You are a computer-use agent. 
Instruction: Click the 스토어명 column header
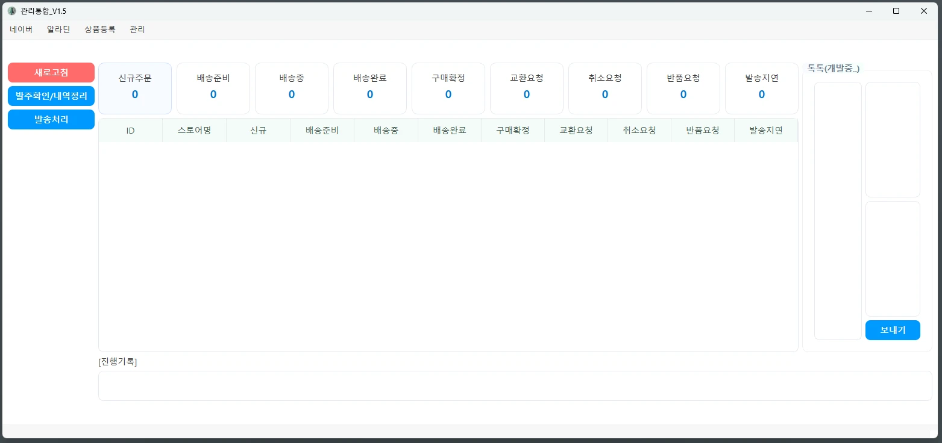coord(195,131)
